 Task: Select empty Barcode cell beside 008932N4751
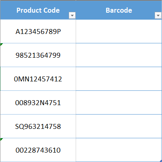click(119, 103)
